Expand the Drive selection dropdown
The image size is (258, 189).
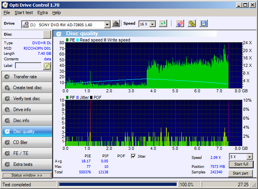pyautogui.click(x=107, y=25)
